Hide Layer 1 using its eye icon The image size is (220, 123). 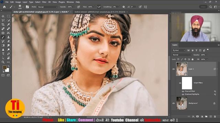(174, 69)
